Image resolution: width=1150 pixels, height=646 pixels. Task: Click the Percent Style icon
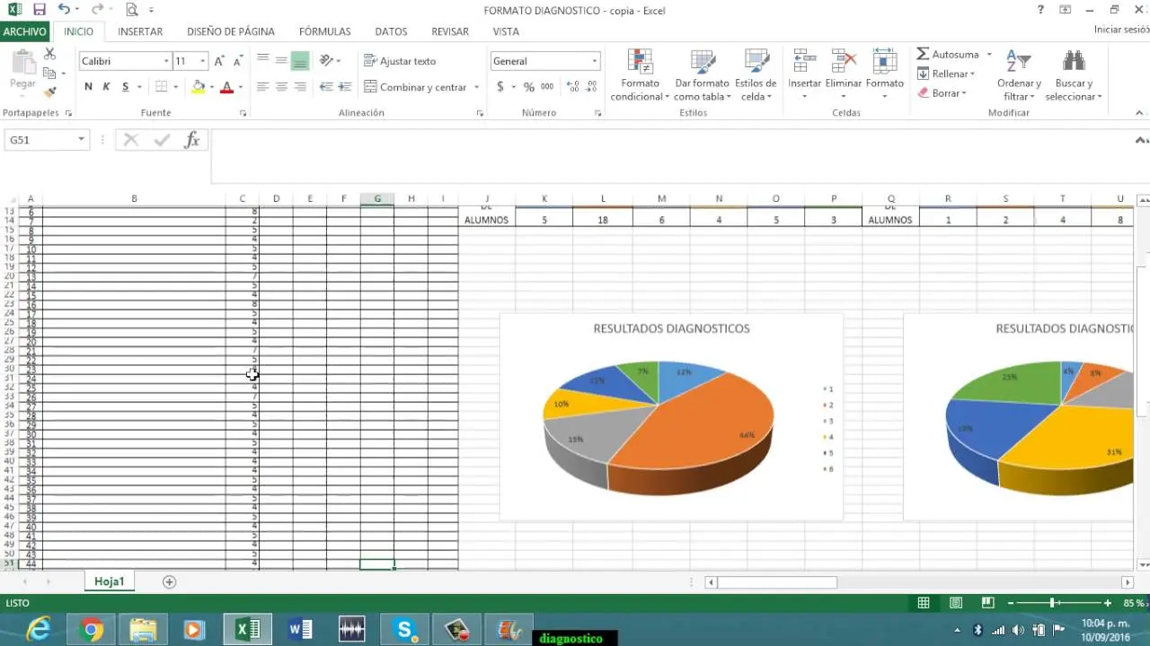(x=528, y=87)
